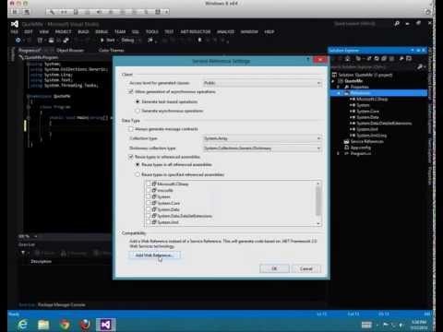Switch to the Color Themes tab
This screenshot has height=332, width=443.
pyautogui.click(x=112, y=50)
